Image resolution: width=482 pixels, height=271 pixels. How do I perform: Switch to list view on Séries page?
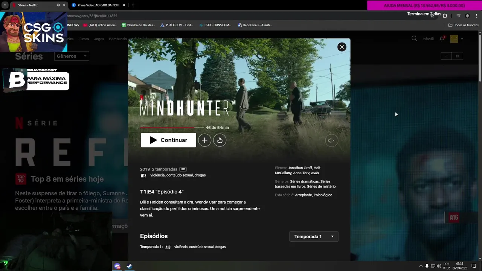pyautogui.click(x=446, y=56)
